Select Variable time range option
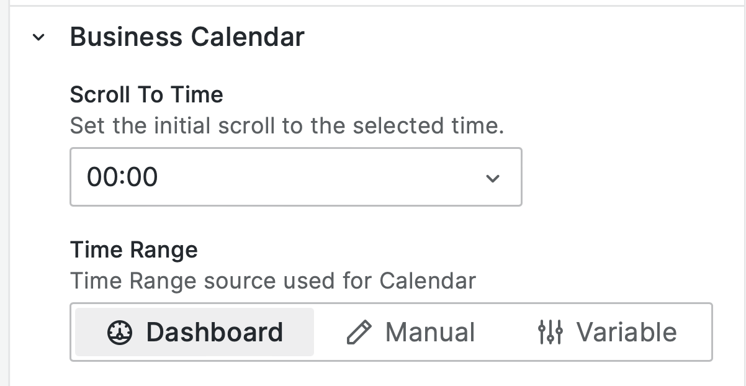Viewport: 746px width, 386px height. [606, 332]
